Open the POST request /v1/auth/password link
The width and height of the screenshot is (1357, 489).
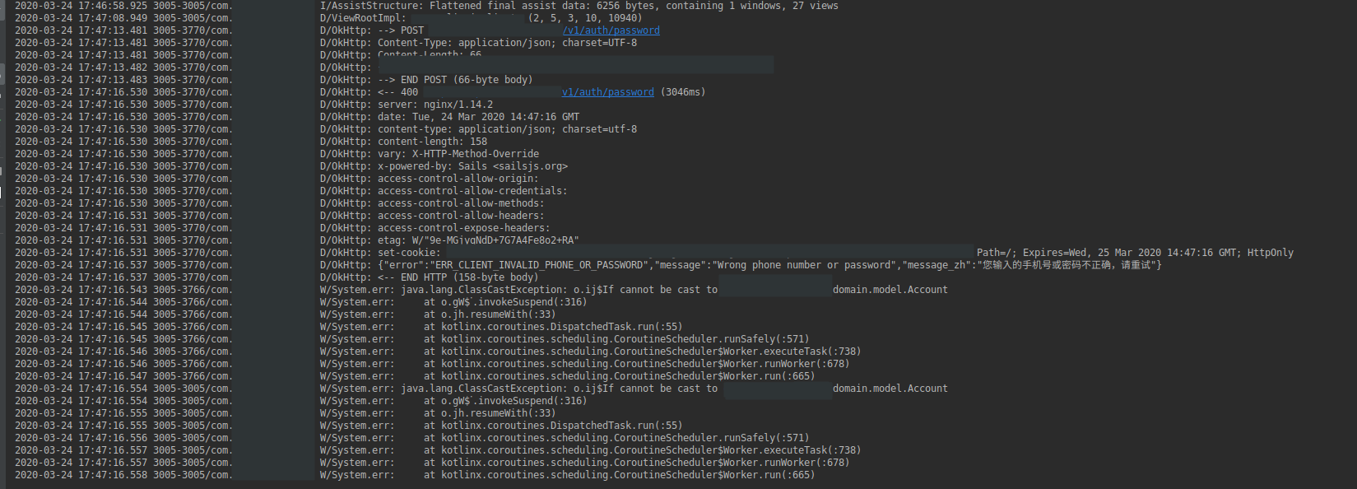coord(611,30)
